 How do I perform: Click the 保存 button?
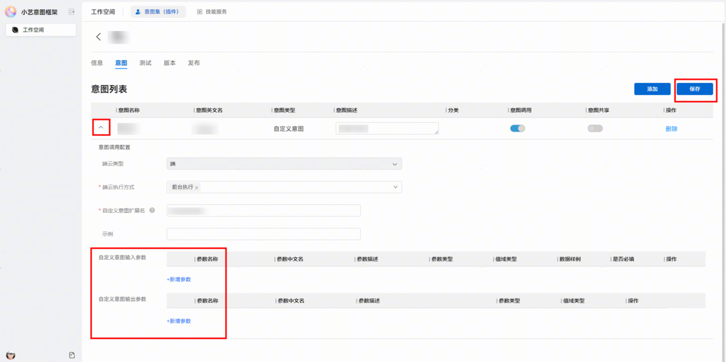695,89
